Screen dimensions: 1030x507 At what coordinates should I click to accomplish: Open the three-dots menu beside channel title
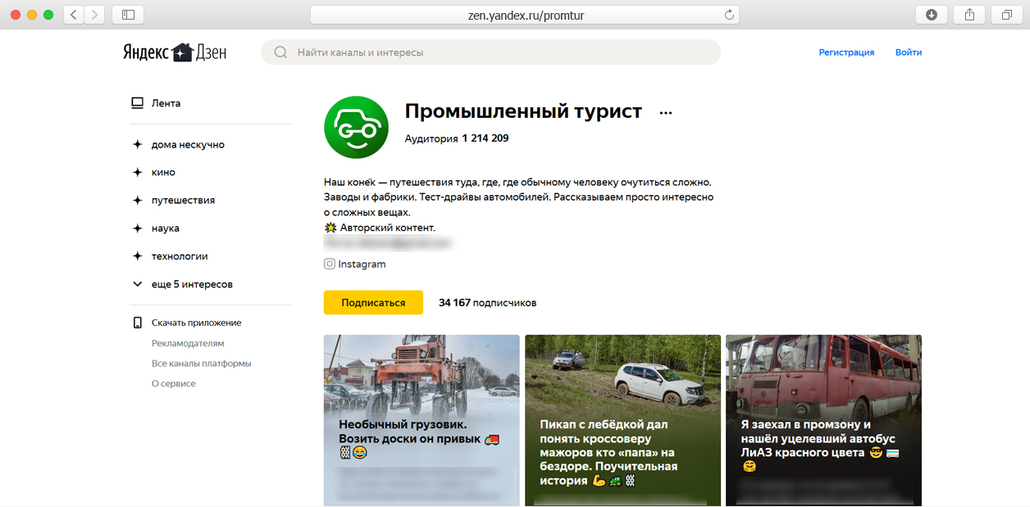[x=665, y=113]
